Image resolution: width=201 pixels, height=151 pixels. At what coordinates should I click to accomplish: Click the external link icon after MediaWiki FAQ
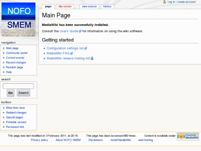72,53
